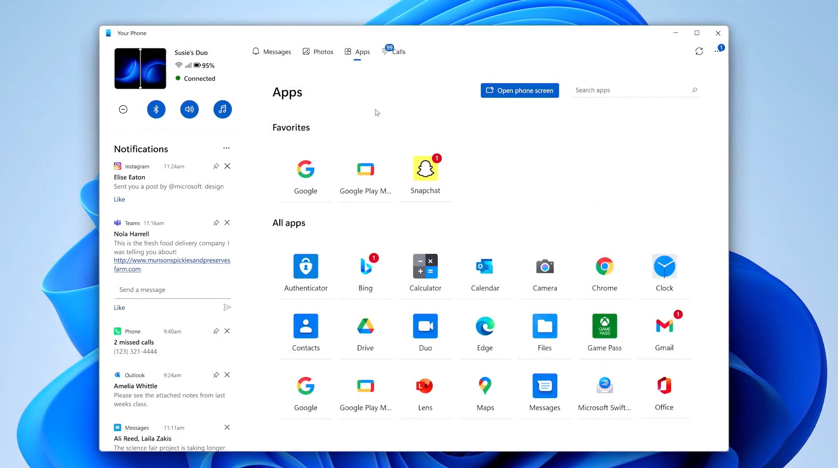The width and height of the screenshot is (838, 468).
Task: Open Chrome from All apps
Action: (x=604, y=273)
